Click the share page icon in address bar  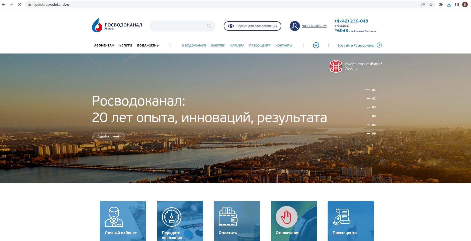423,4
